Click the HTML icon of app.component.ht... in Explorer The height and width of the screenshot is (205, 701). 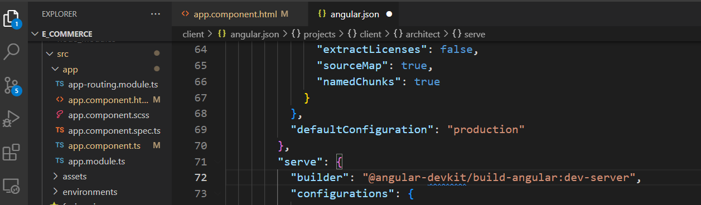60,100
